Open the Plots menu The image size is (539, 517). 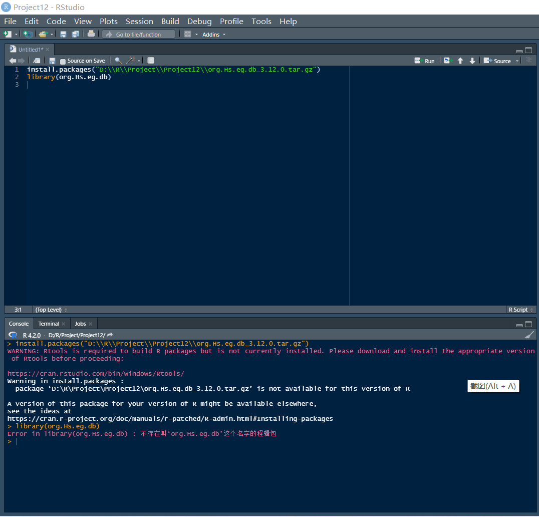[108, 21]
